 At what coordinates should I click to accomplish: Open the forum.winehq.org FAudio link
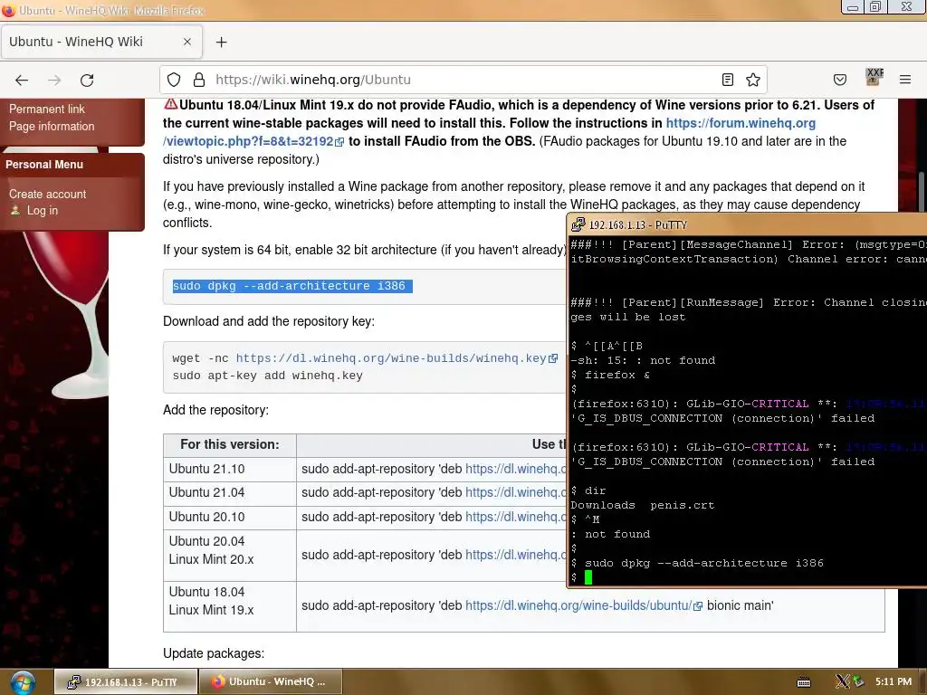pyautogui.click(x=741, y=123)
